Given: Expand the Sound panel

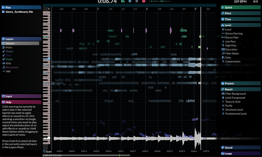Looking at the screenshot, I should [x=240, y=147].
